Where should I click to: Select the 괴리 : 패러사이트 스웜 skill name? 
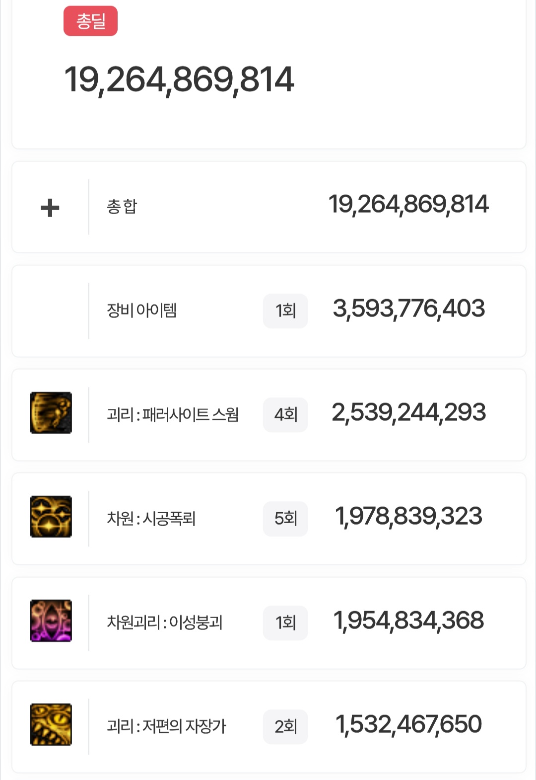click(173, 414)
